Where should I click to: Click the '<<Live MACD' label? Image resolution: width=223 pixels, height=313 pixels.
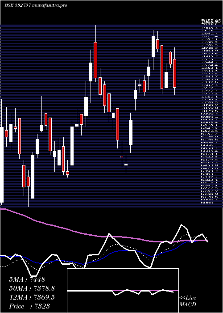(188, 301)
